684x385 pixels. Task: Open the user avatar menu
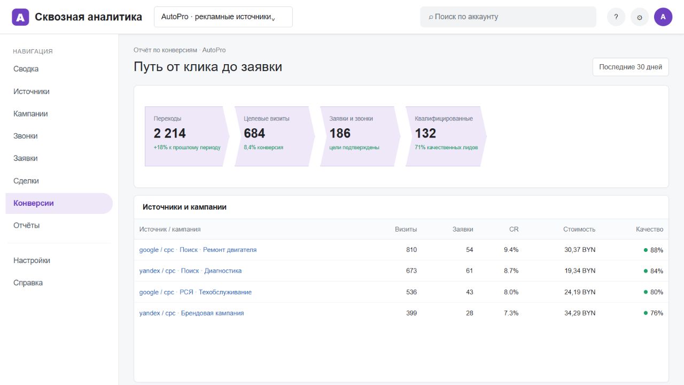(663, 17)
